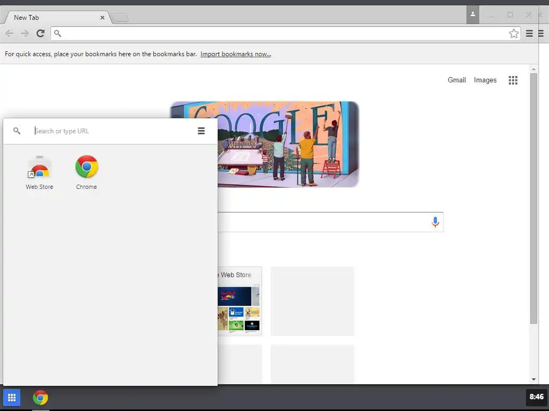The width and height of the screenshot is (549, 411).
Task: Open launcher panel hamburger menu
Action: click(x=202, y=131)
